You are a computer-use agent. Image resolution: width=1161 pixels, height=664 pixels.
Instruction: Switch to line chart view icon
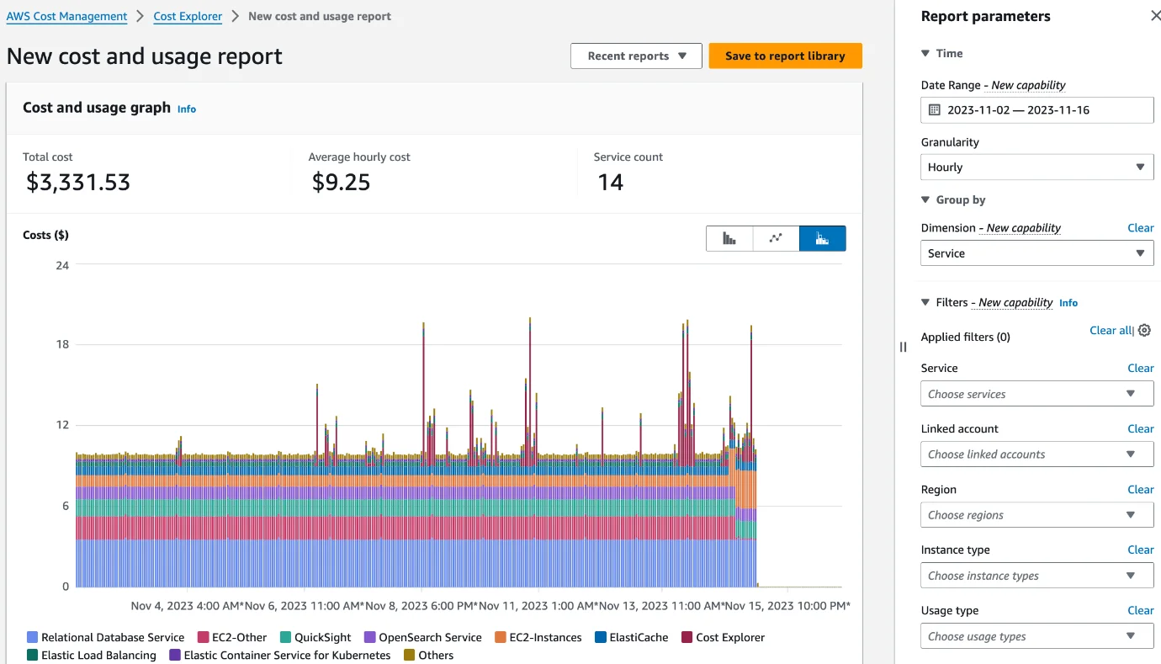point(776,239)
